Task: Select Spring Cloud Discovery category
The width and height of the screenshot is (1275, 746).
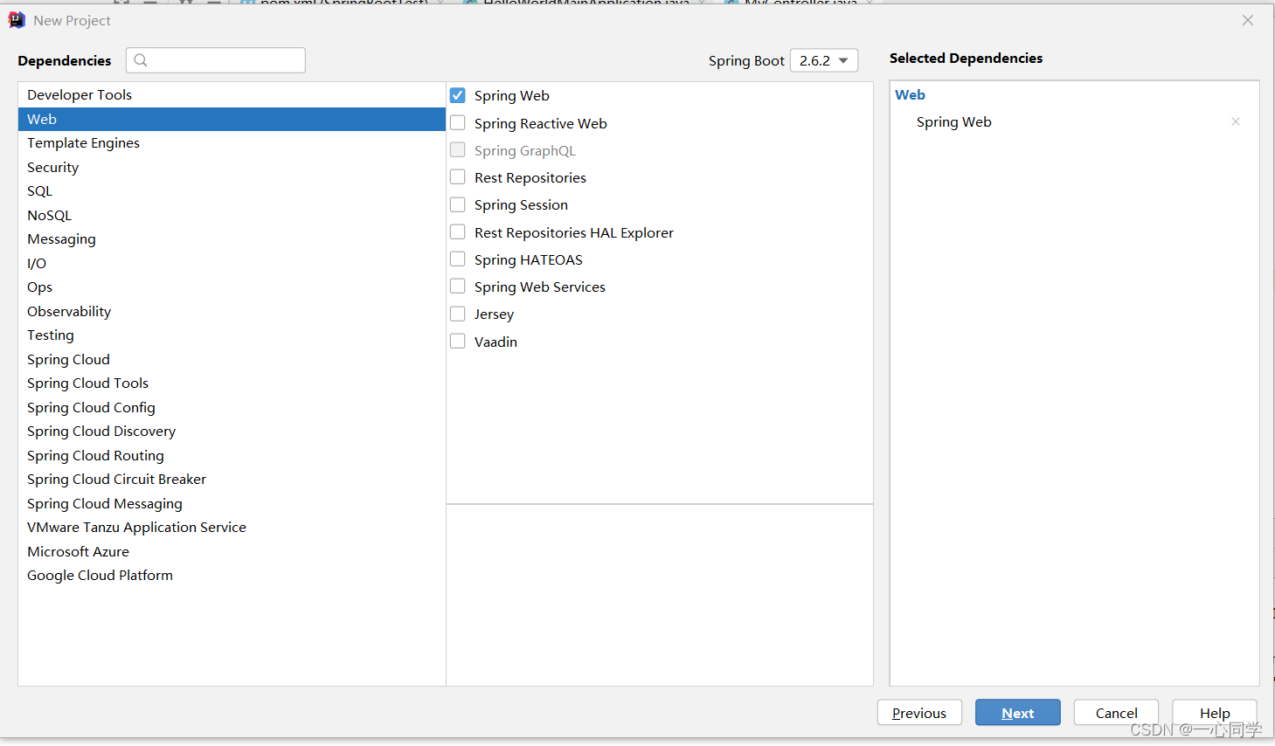Action: [232, 431]
